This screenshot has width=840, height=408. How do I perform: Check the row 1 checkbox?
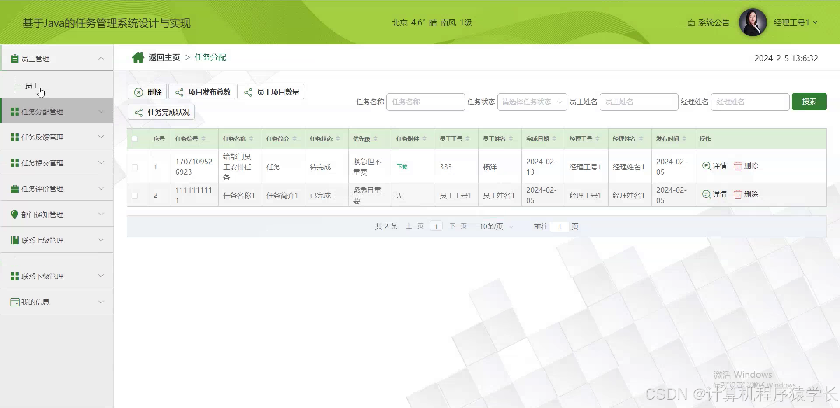click(135, 167)
